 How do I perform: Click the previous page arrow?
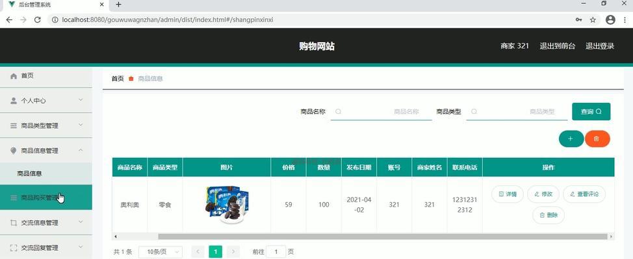tap(198, 252)
